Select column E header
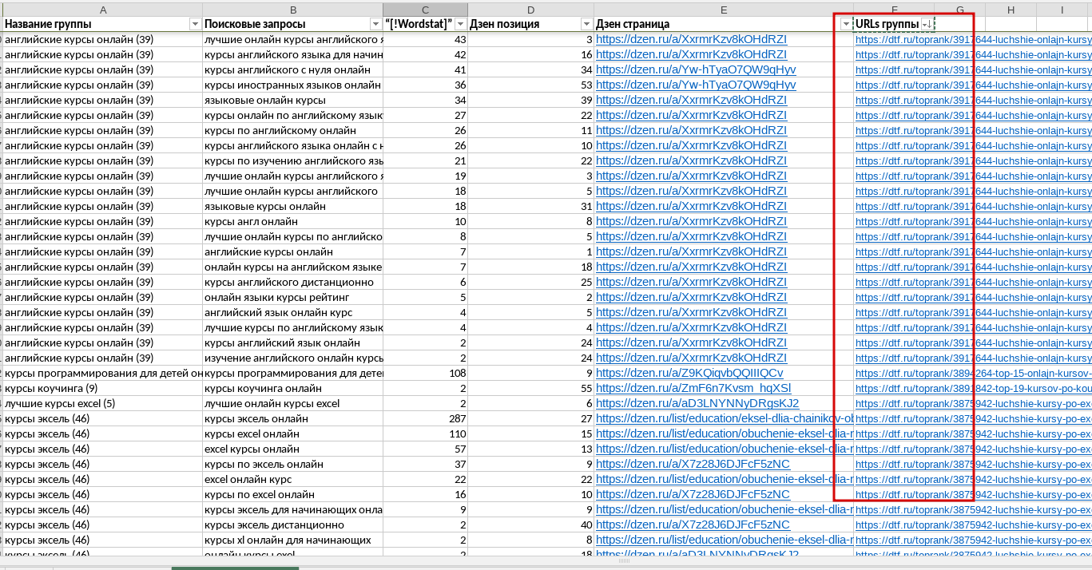 pyautogui.click(x=724, y=10)
